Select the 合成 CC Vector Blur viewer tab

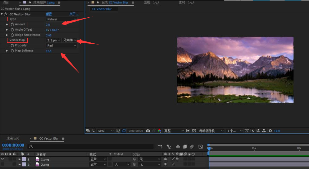[x=115, y=2]
